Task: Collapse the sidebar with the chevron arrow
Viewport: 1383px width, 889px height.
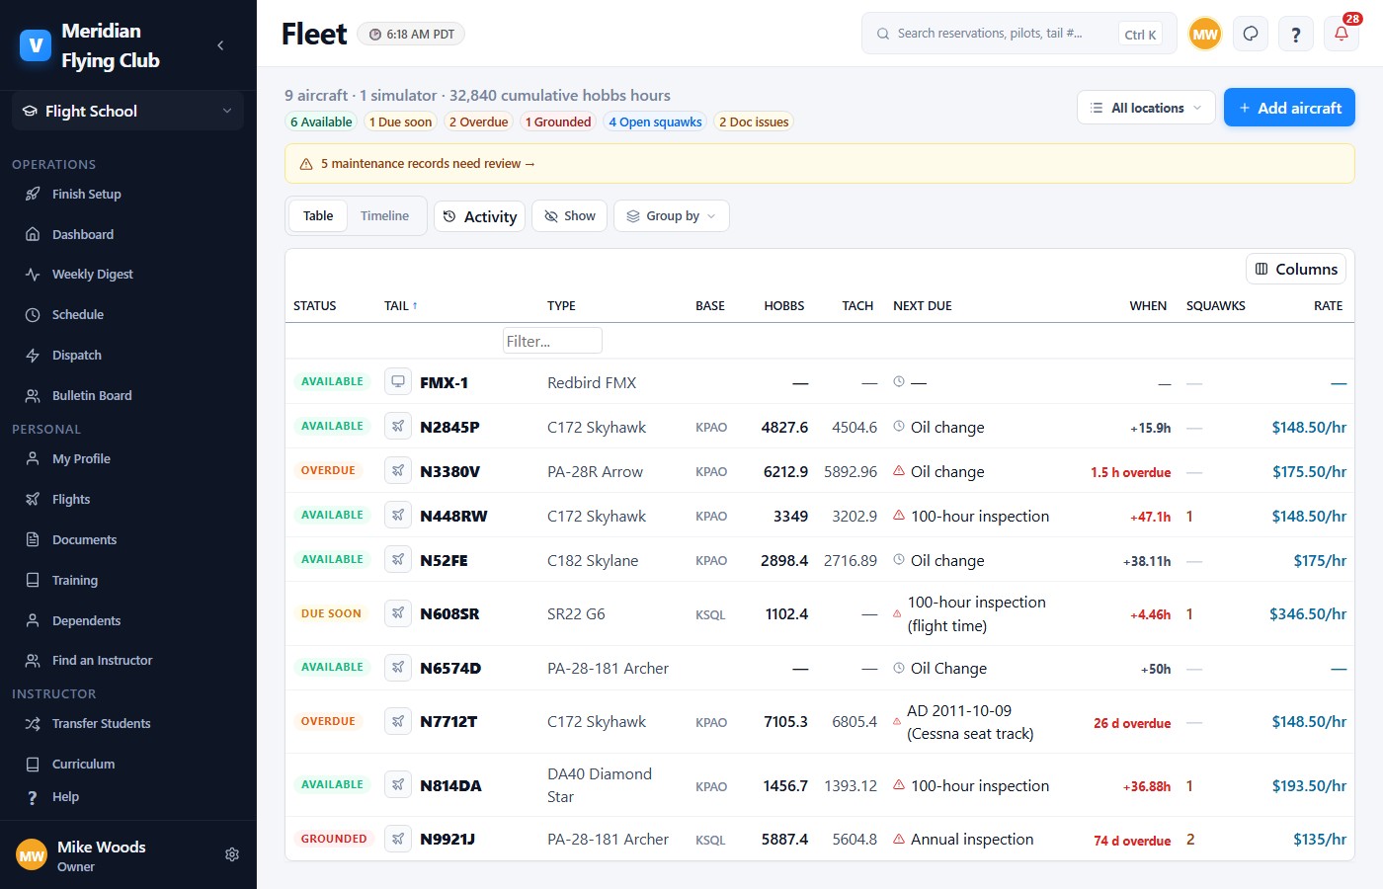Action: pos(220,45)
